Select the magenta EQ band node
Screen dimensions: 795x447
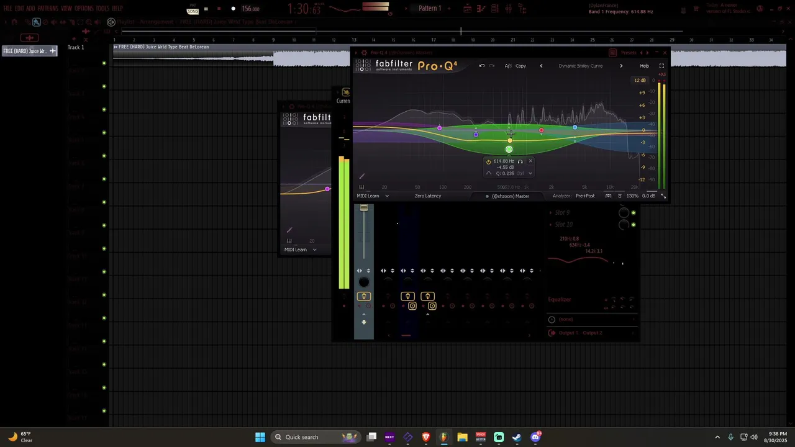(440, 128)
